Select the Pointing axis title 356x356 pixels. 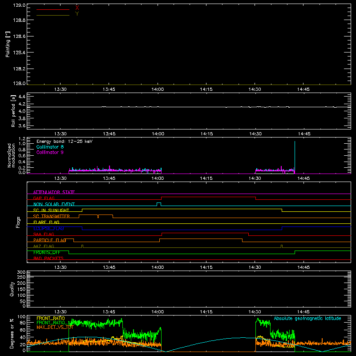pyautogui.click(x=8, y=44)
